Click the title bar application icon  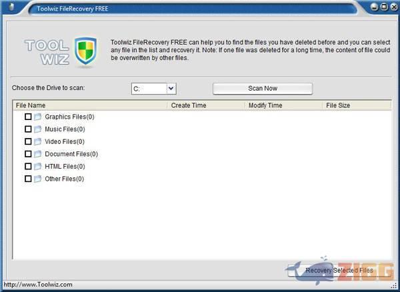(11, 7)
